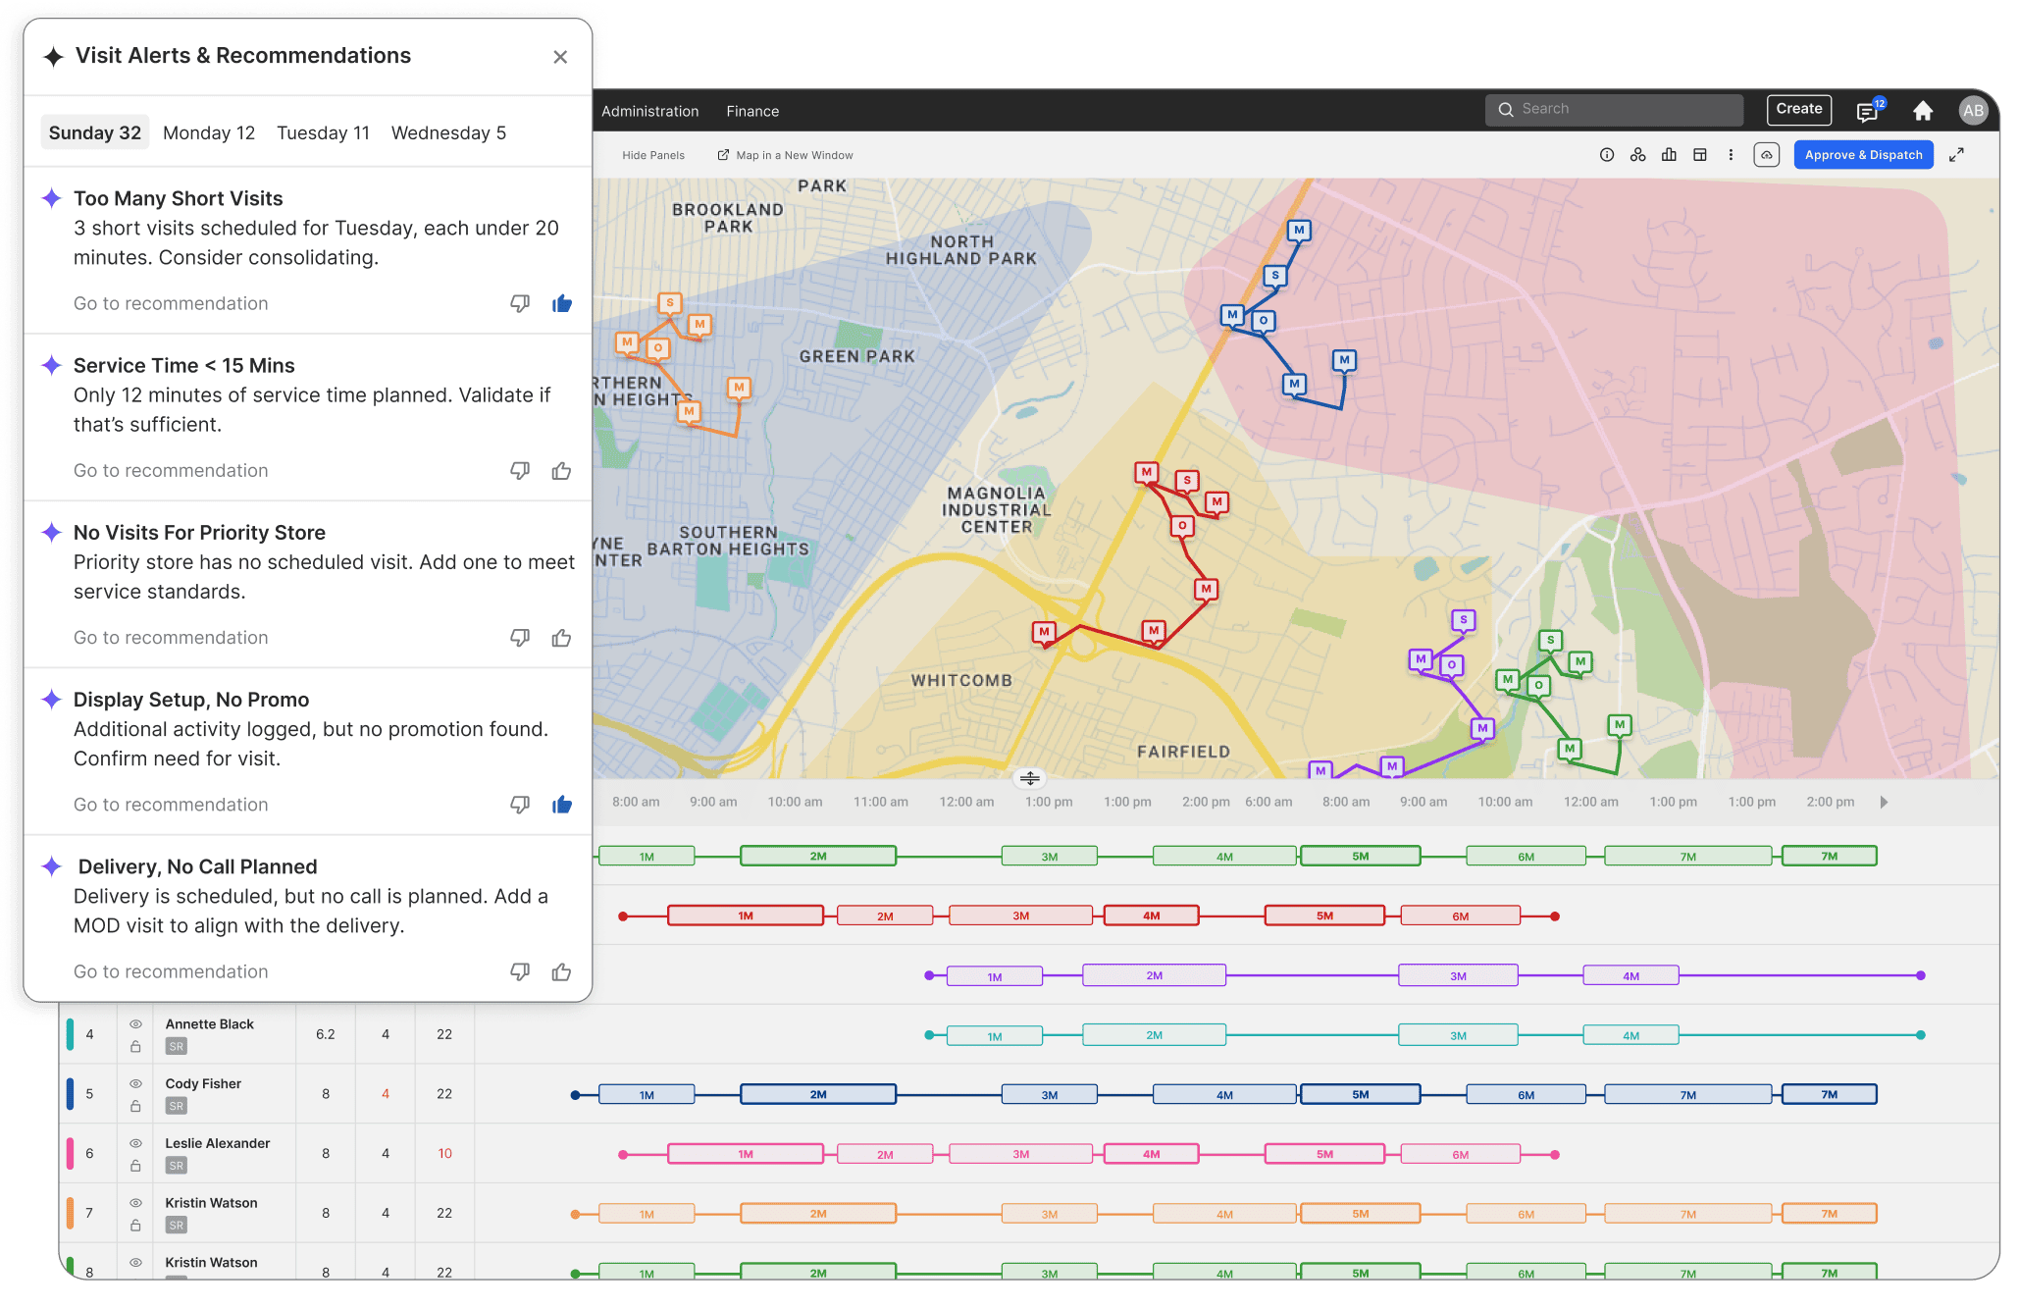Open the messages notification icon
The height and width of the screenshot is (1308, 2018).
pos(1868,111)
